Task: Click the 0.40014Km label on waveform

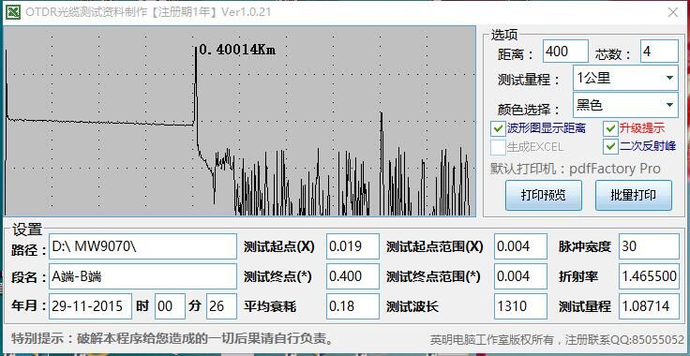Action: pyautogui.click(x=237, y=50)
